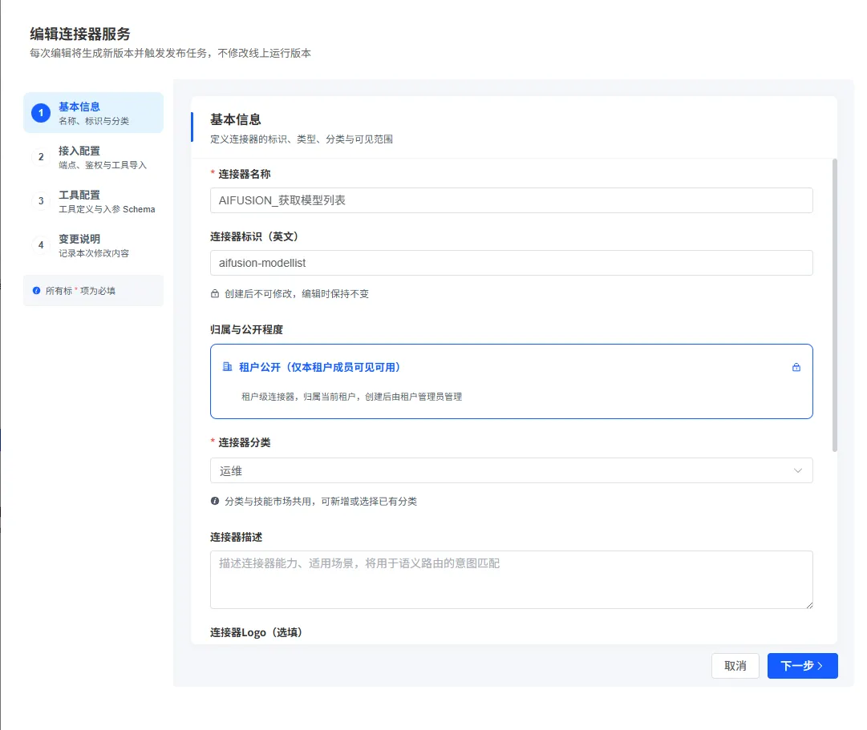867x730 pixels.
Task: Click the info icon under connector category
Action: 215,501
